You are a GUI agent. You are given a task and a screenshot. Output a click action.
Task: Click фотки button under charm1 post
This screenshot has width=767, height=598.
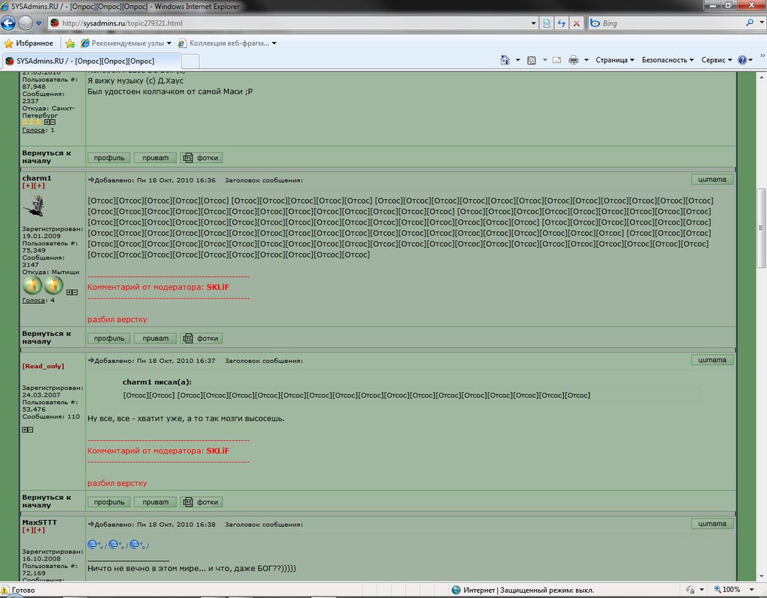tap(201, 338)
